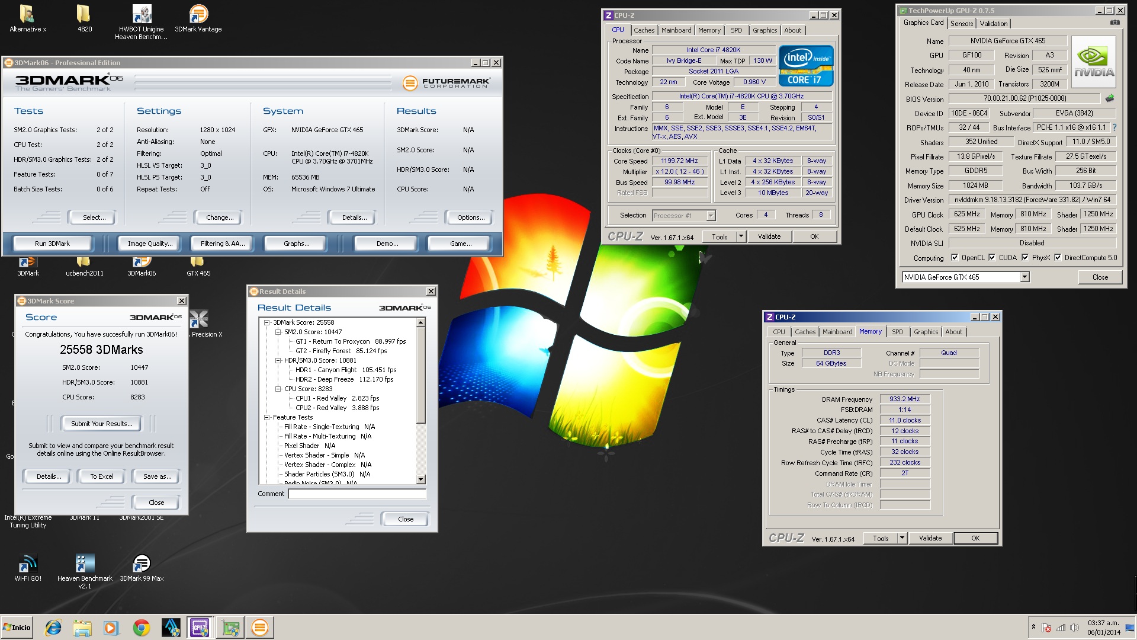1137x640 pixels.
Task: Open the Alternative x desktop folder
Action: tap(27, 18)
